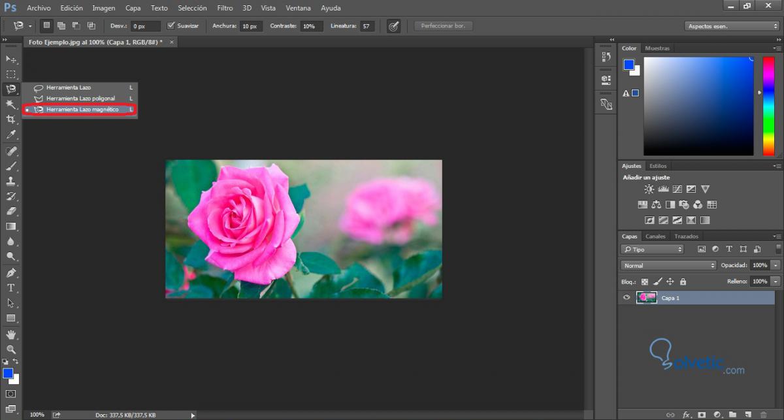Switch to the Canales tab

click(x=655, y=236)
